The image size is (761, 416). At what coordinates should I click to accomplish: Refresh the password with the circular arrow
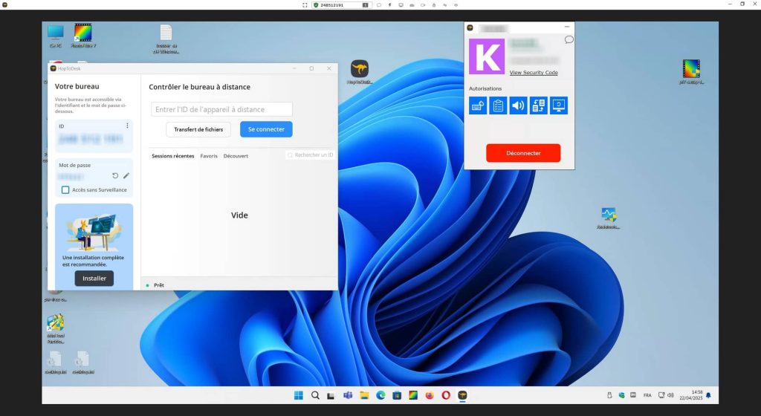pos(115,175)
